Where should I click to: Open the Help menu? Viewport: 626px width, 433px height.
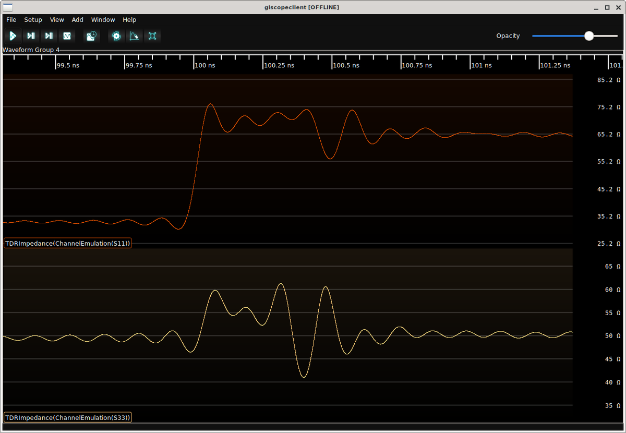(129, 20)
